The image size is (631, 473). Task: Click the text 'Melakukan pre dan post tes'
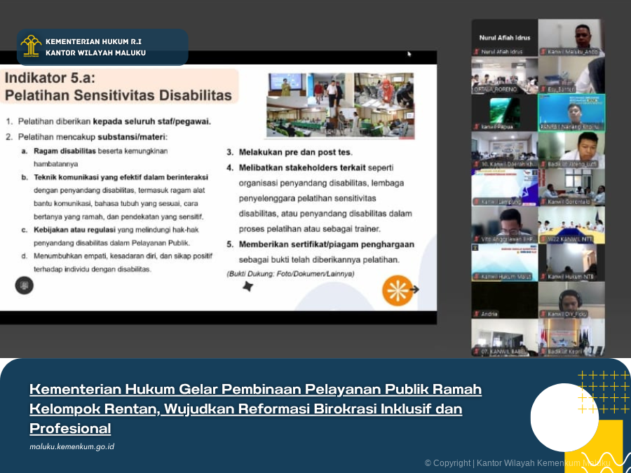point(295,153)
